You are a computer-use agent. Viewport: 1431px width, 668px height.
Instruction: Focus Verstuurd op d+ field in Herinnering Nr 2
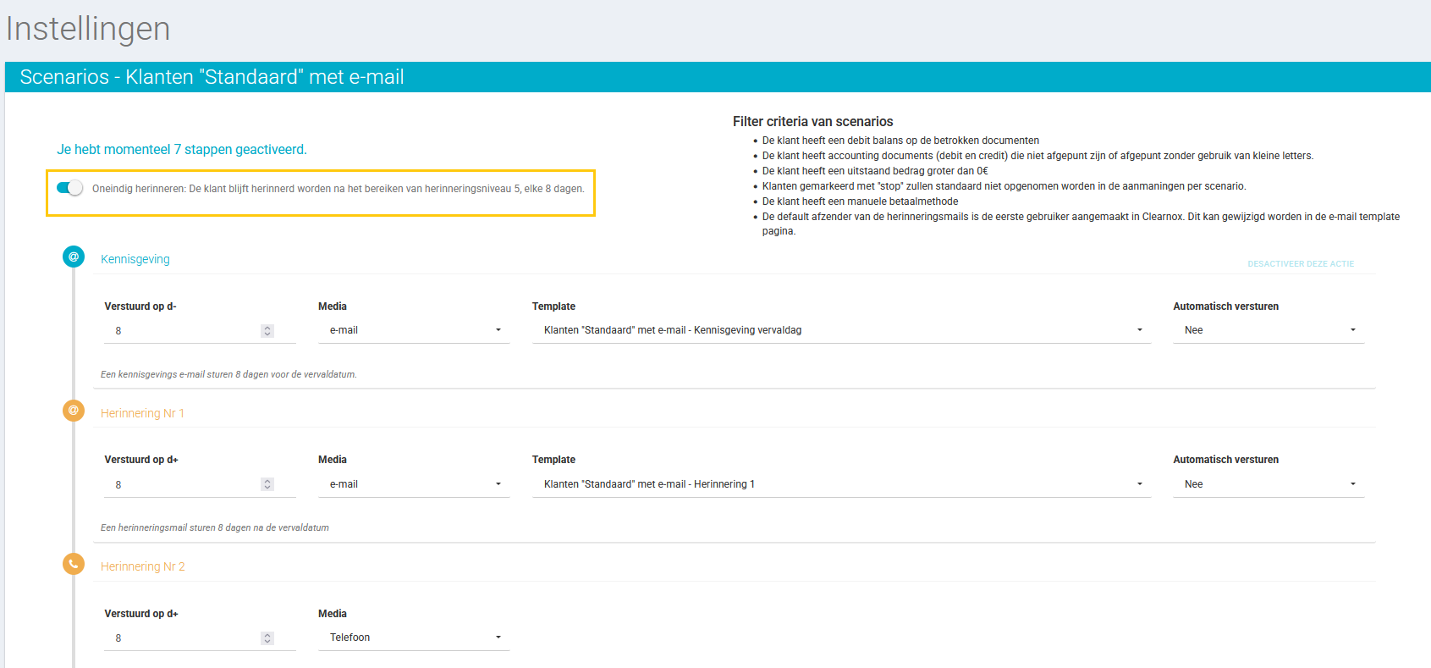[182, 638]
